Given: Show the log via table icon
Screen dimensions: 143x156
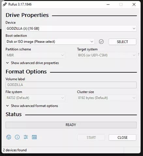Looking at the screenshot, I should (x=34, y=137).
